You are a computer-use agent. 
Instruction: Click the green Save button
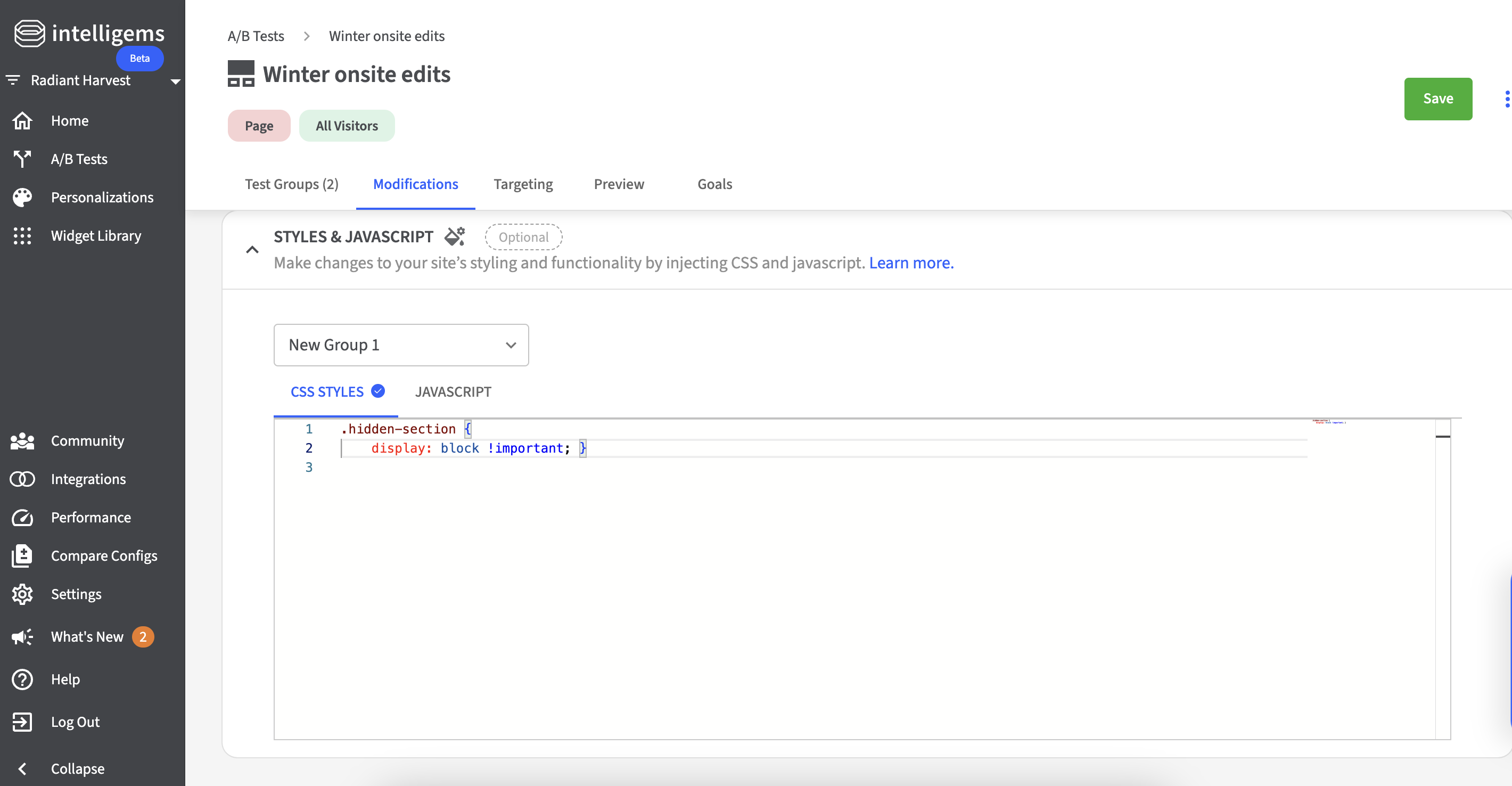pyautogui.click(x=1437, y=99)
